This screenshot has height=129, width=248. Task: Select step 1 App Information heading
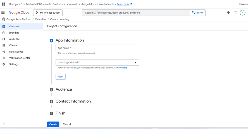pos(70,40)
